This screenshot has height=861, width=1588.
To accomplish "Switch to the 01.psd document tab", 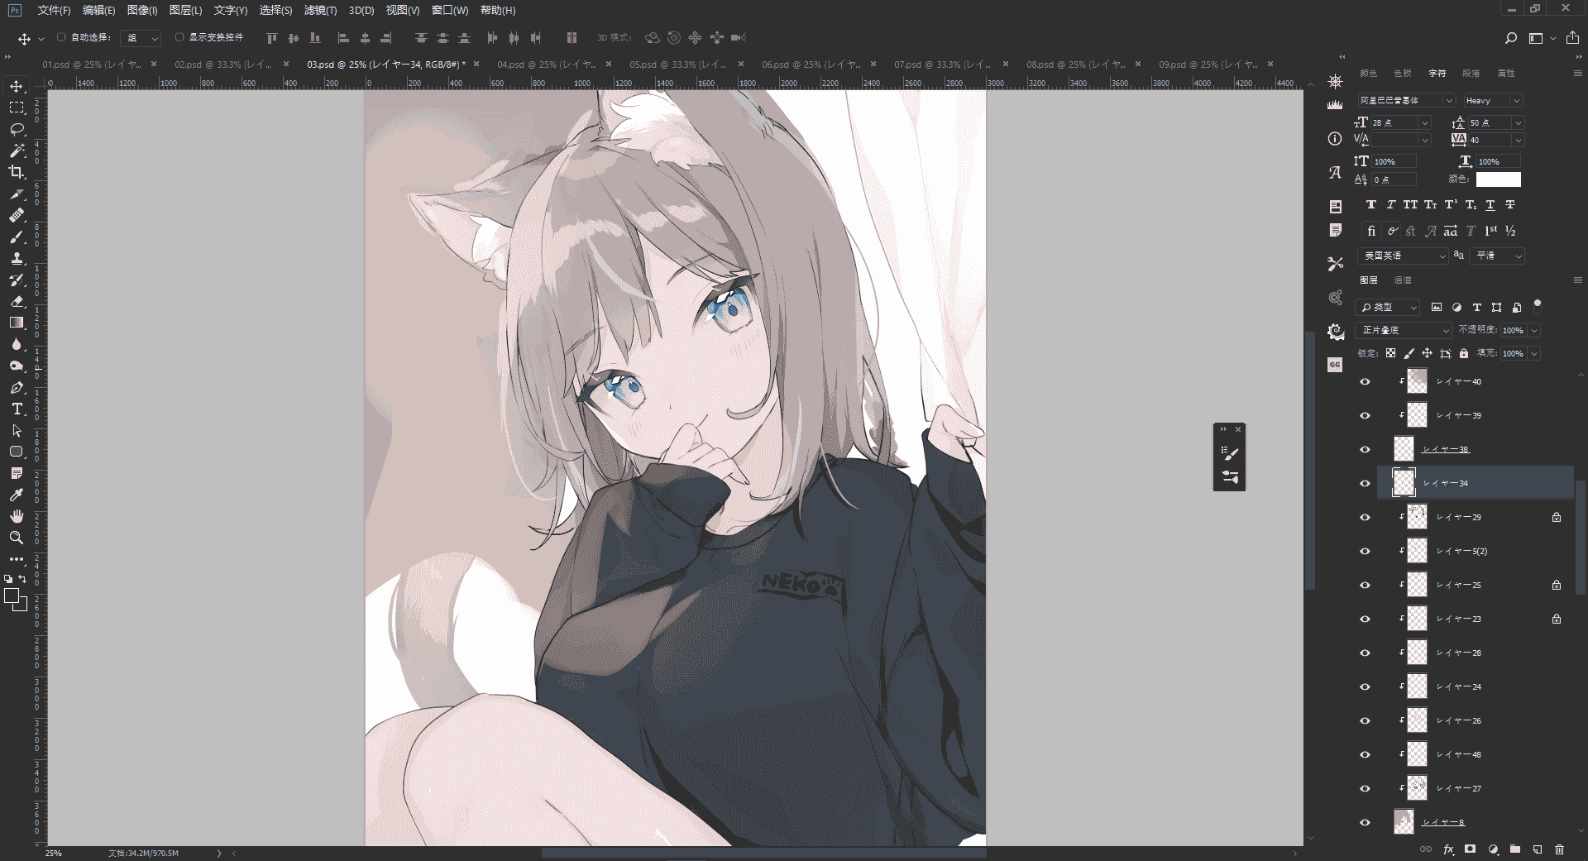I will (x=92, y=65).
